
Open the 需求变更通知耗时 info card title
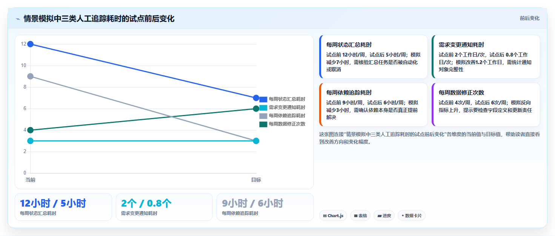pos(461,45)
